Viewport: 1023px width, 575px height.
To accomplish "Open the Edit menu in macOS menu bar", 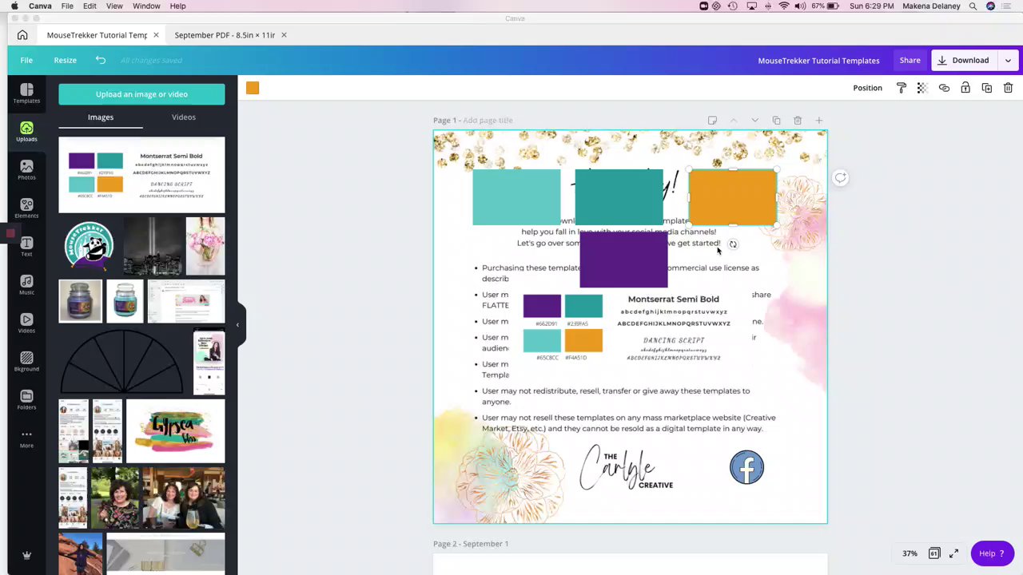I will [x=90, y=6].
